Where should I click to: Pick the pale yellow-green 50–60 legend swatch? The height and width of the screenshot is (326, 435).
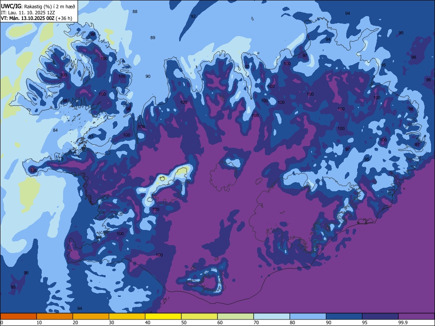199,316
